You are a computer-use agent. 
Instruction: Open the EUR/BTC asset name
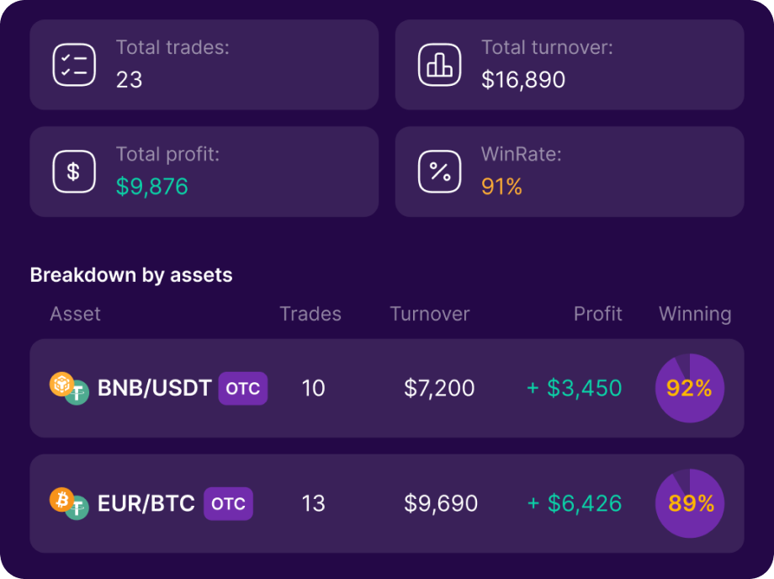click(146, 503)
